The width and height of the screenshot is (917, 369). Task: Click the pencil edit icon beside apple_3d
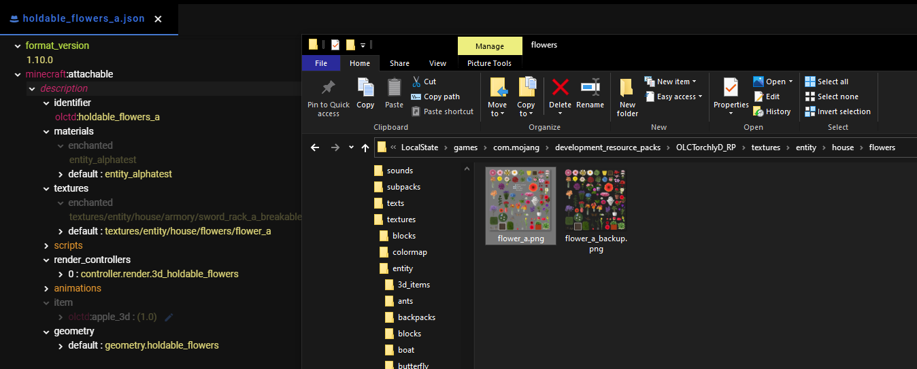pyautogui.click(x=169, y=317)
